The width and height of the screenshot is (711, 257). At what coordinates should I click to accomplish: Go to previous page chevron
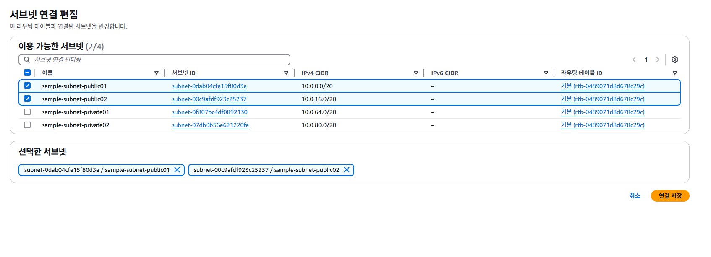[634, 60]
